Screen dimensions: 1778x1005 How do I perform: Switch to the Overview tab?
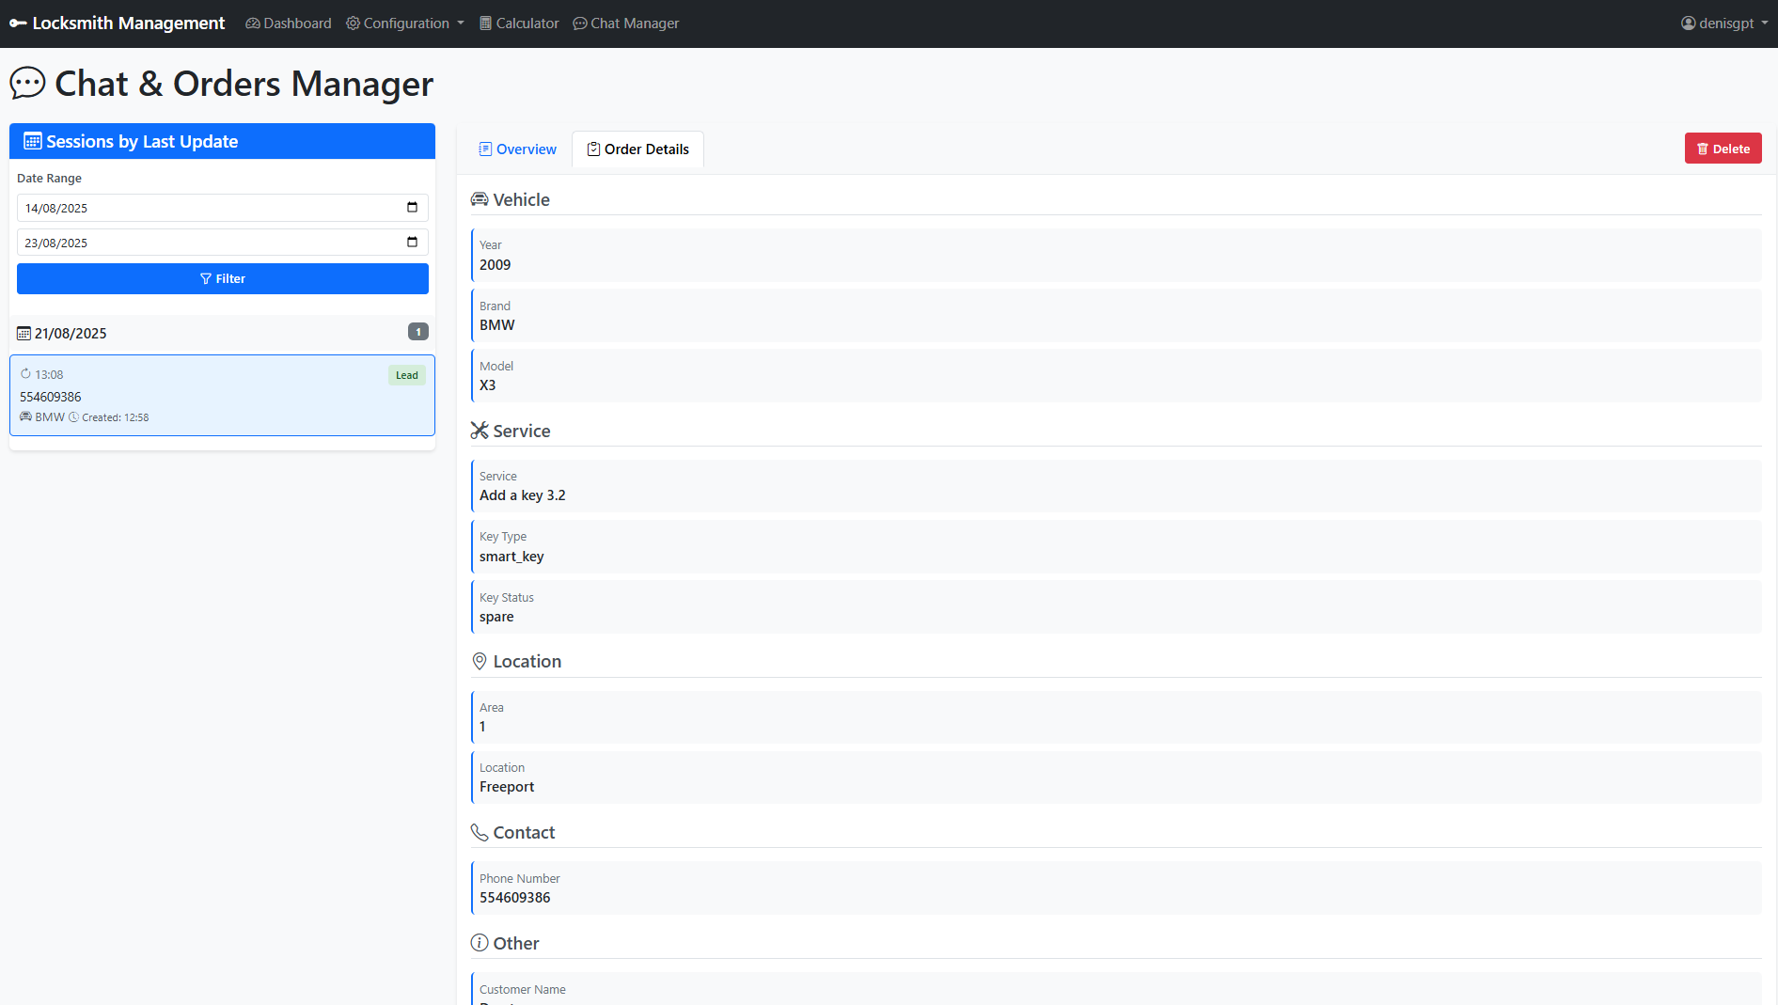pyautogui.click(x=517, y=149)
